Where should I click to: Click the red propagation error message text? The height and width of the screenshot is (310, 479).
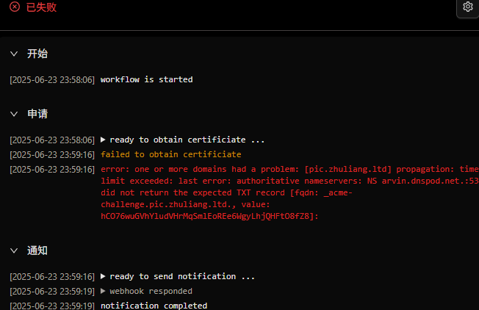289,192
